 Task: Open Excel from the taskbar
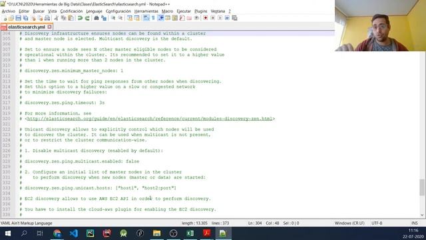(190, 233)
